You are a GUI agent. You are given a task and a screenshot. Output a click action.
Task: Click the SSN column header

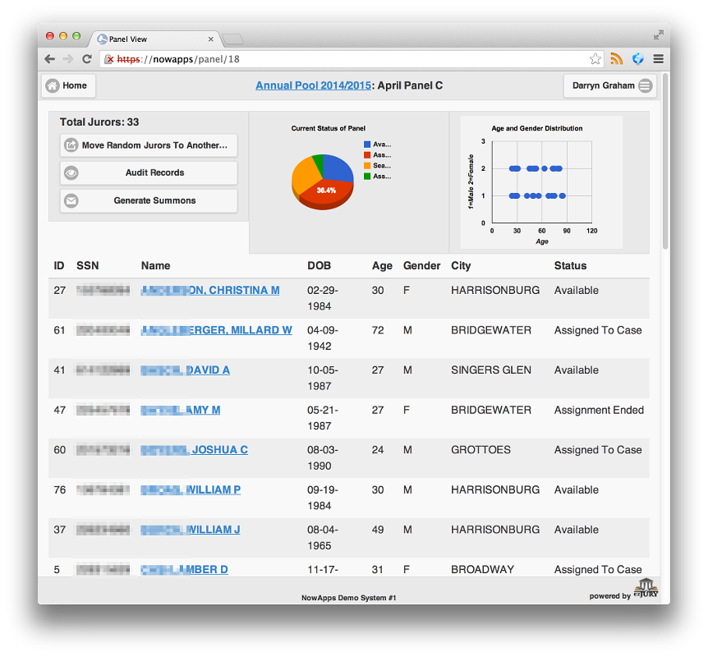click(88, 266)
